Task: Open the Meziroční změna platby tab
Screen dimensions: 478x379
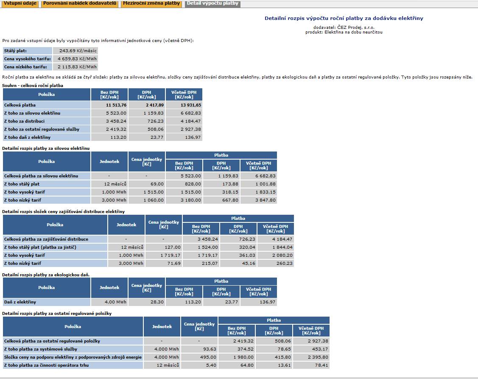Action: click(151, 3)
